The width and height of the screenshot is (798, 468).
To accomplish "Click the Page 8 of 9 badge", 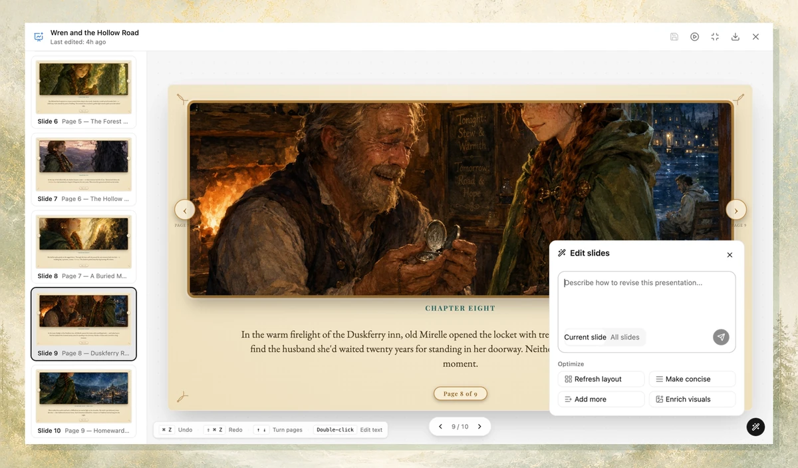I will pyautogui.click(x=460, y=393).
